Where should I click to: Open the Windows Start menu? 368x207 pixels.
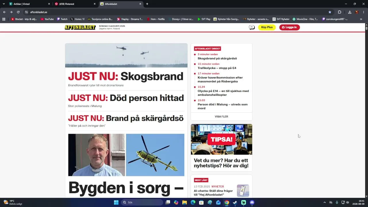tap(116, 202)
